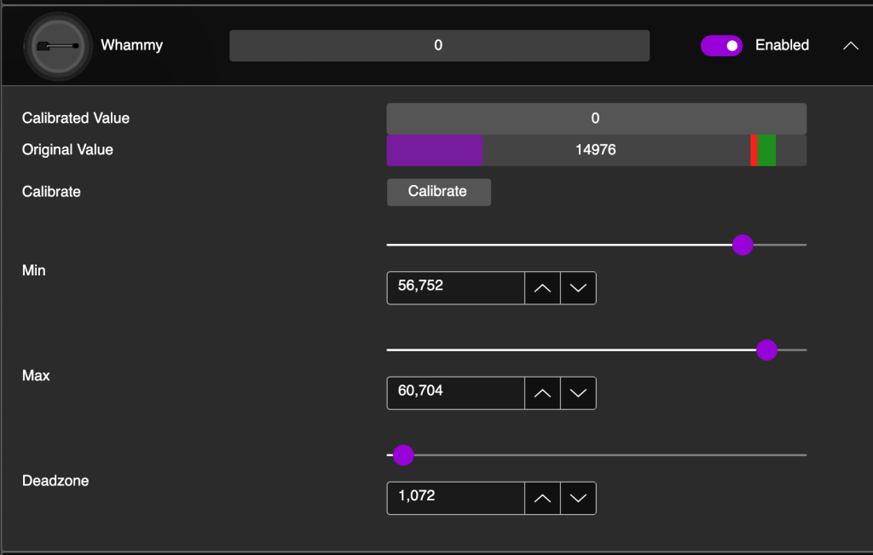
Task: Decrease the Min value with down arrow
Action: [578, 288]
